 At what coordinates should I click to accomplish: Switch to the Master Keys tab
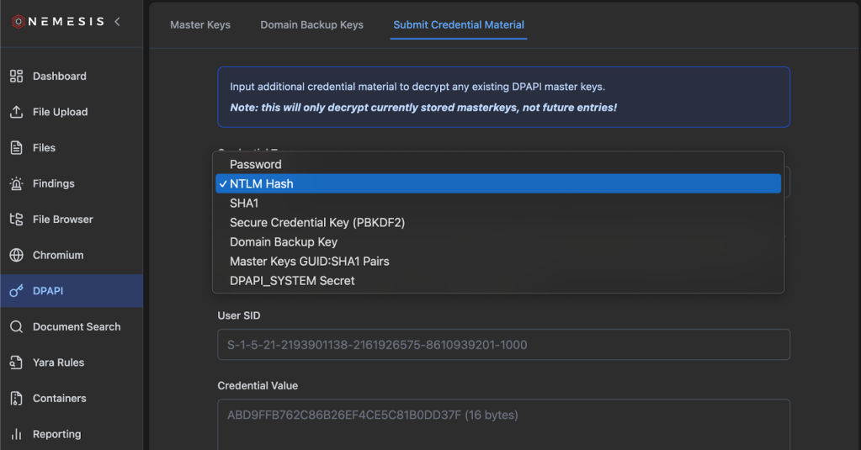200,24
